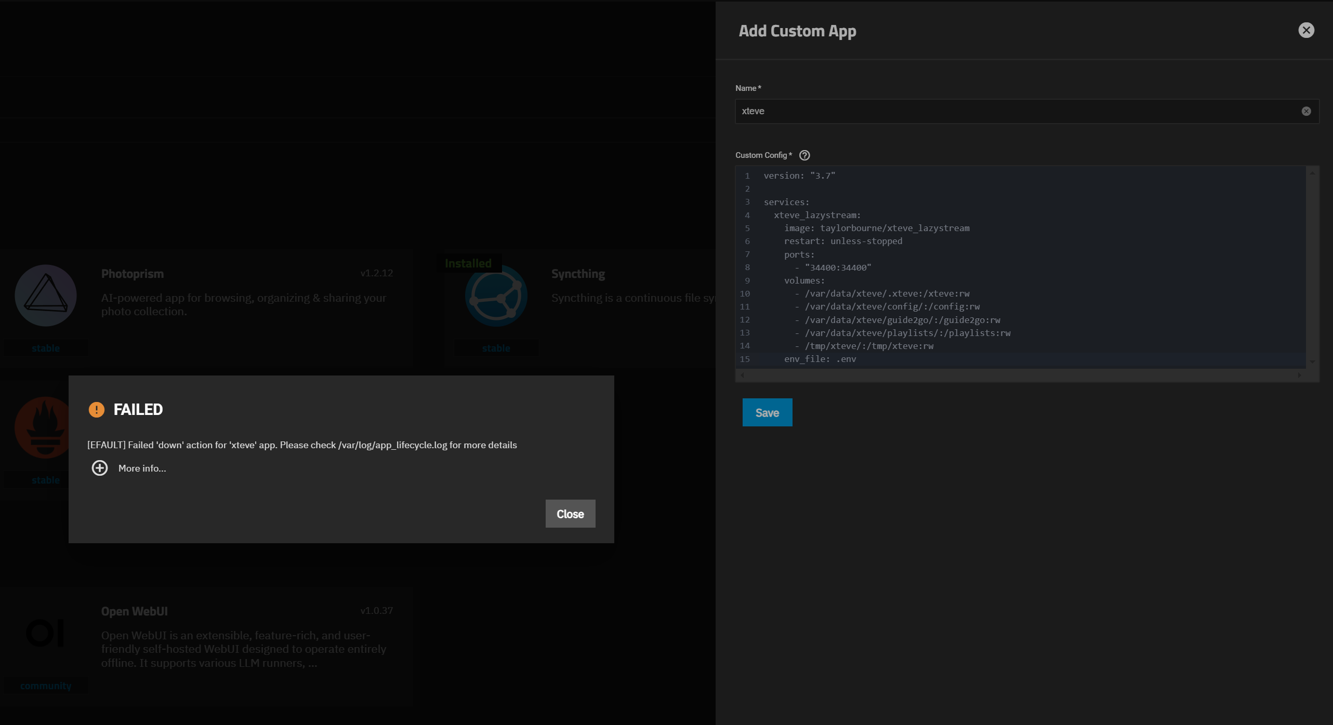The image size is (1333, 725).
Task: Click line number 15 in editor gutter
Action: (x=745, y=359)
